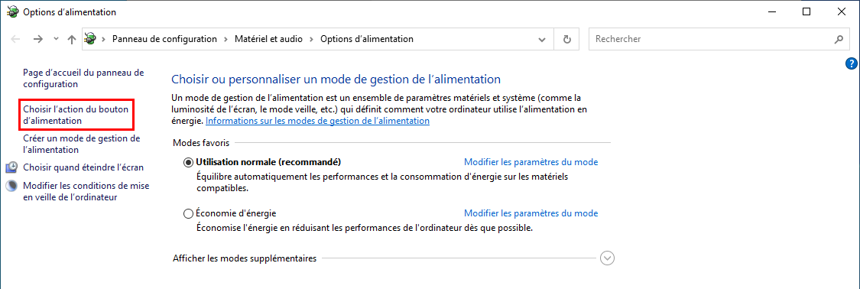The image size is (860, 289).
Task: Click the monitor icon next to Choisir quand éteindre l'écran
Action: [11, 167]
